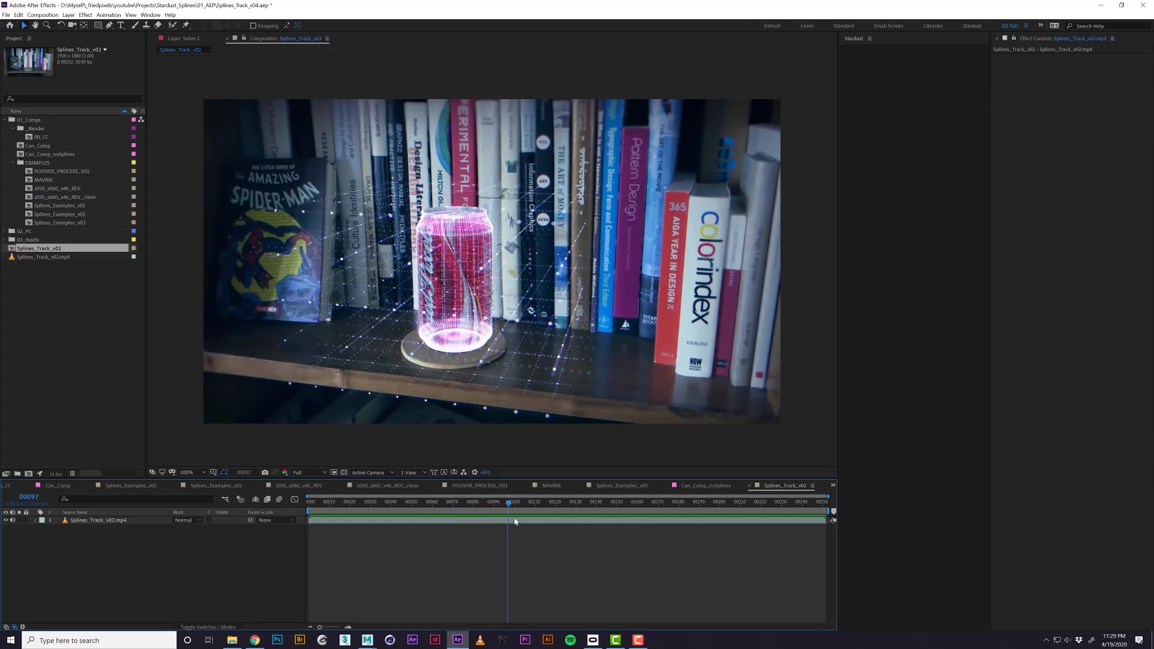Screen dimensions: 1154x649
Task: Open the Active Camera view dropdown
Action: tap(373, 472)
